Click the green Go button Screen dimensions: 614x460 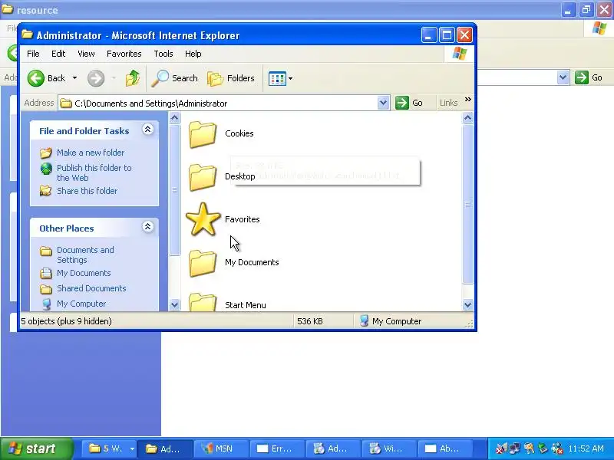(409, 103)
